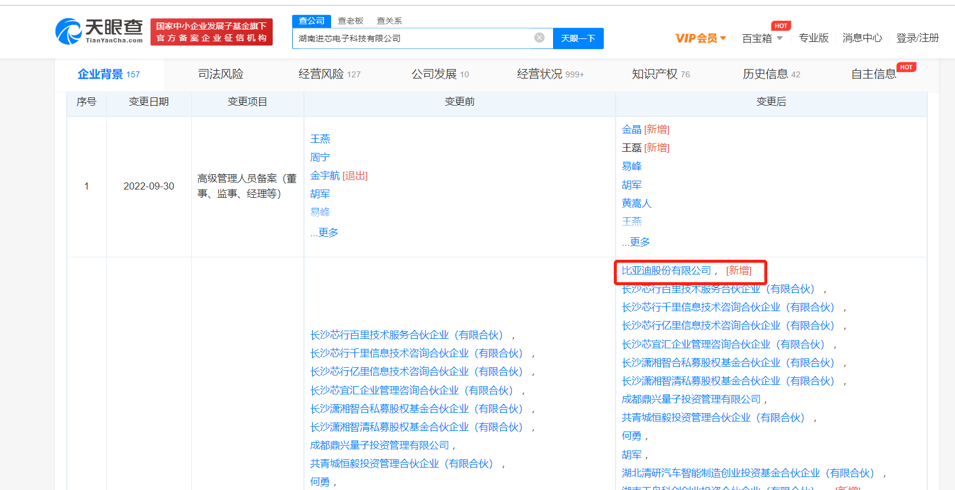
Task: Open 共青城恒毅投资管理 in 变更前 column
Action: coord(403,463)
